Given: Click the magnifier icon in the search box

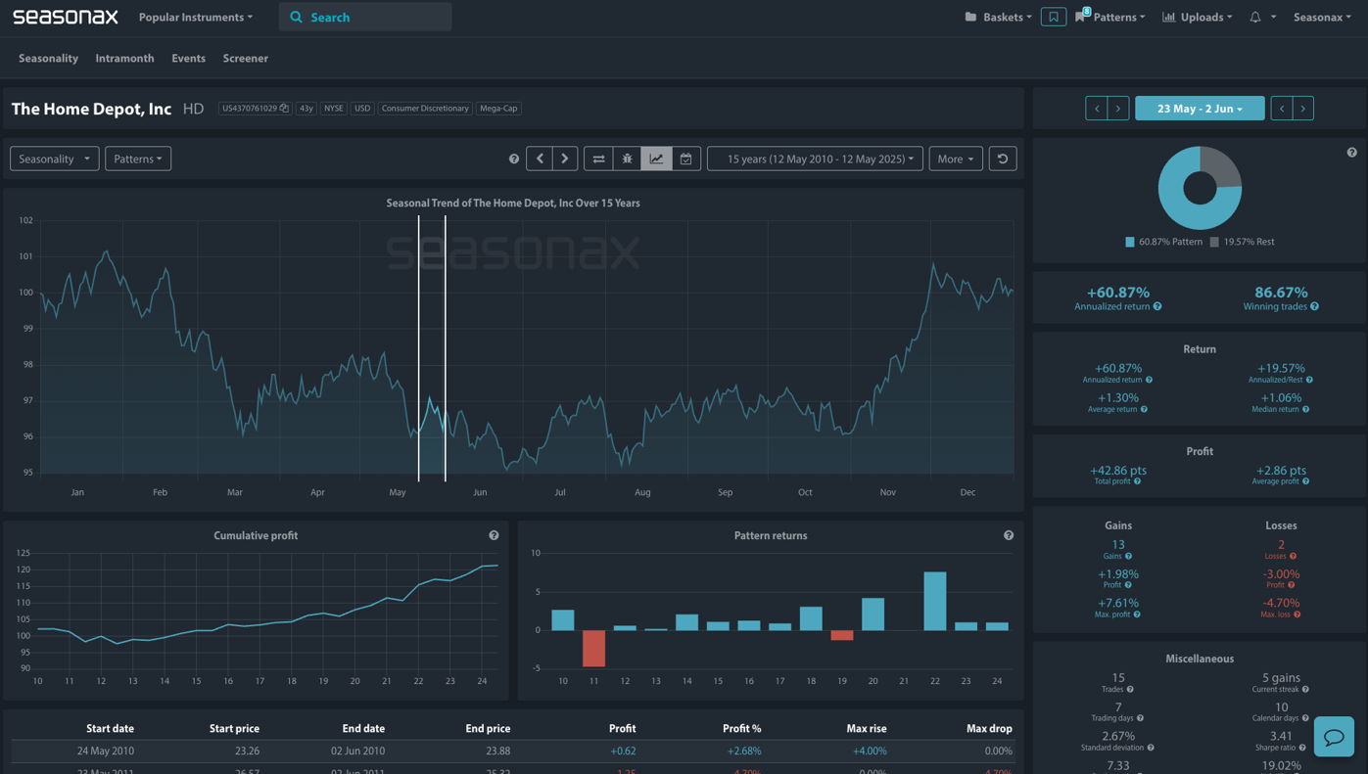Looking at the screenshot, I should (296, 17).
